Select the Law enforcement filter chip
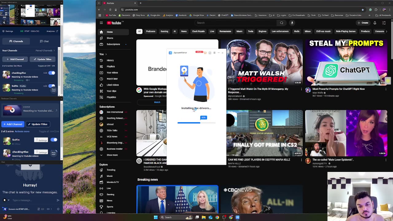This screenshot has width=393, height=221. (x=280, y=31)
